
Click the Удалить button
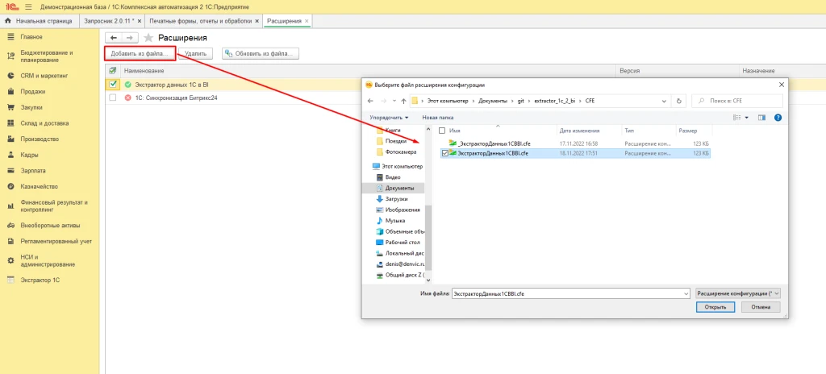(195, 54)
